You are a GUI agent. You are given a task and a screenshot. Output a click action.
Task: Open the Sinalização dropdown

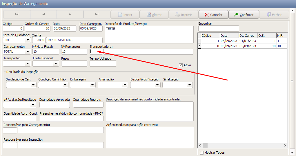point(190,85)
